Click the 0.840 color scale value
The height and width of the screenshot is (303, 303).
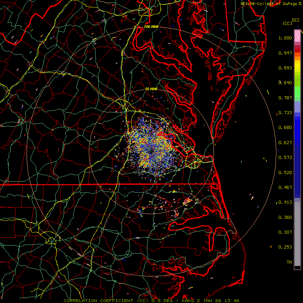coord(285,83)
